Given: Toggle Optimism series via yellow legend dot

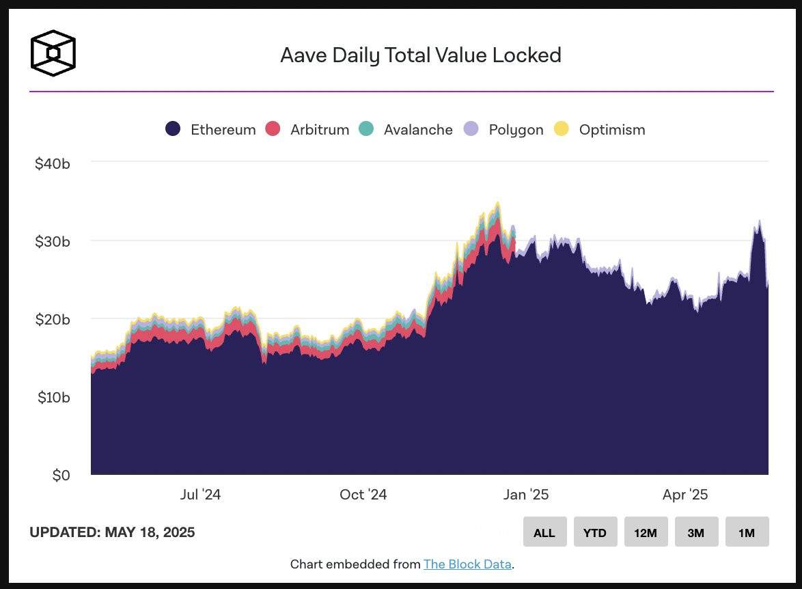Looking at the screenshot, I should (x=562, y=128).
